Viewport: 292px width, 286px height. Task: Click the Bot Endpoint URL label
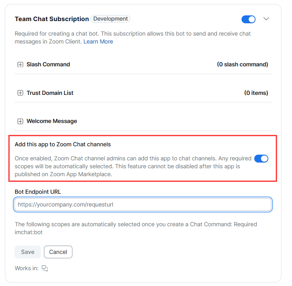point(38,192)
